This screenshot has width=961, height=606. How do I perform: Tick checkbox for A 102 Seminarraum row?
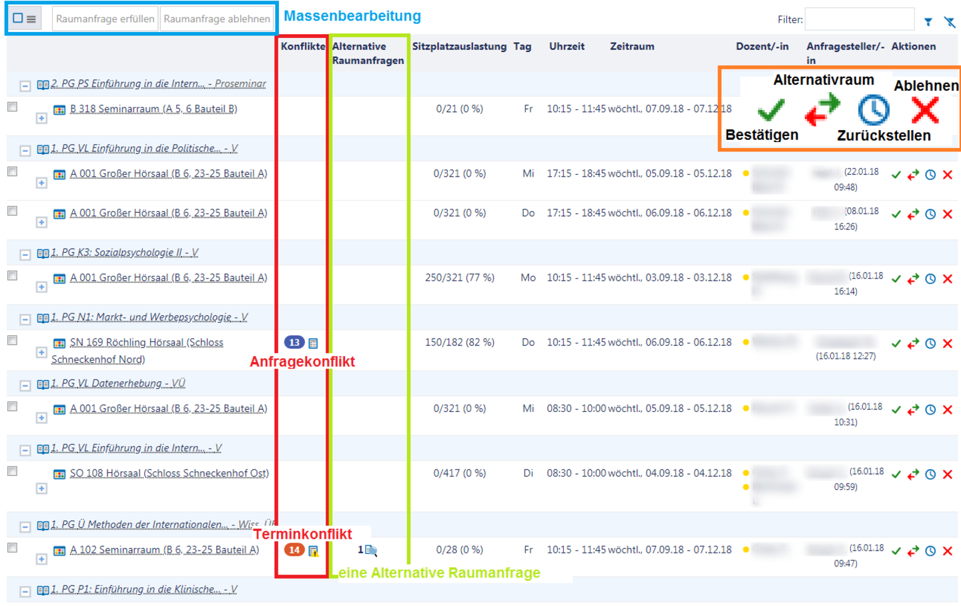point(12,547)
